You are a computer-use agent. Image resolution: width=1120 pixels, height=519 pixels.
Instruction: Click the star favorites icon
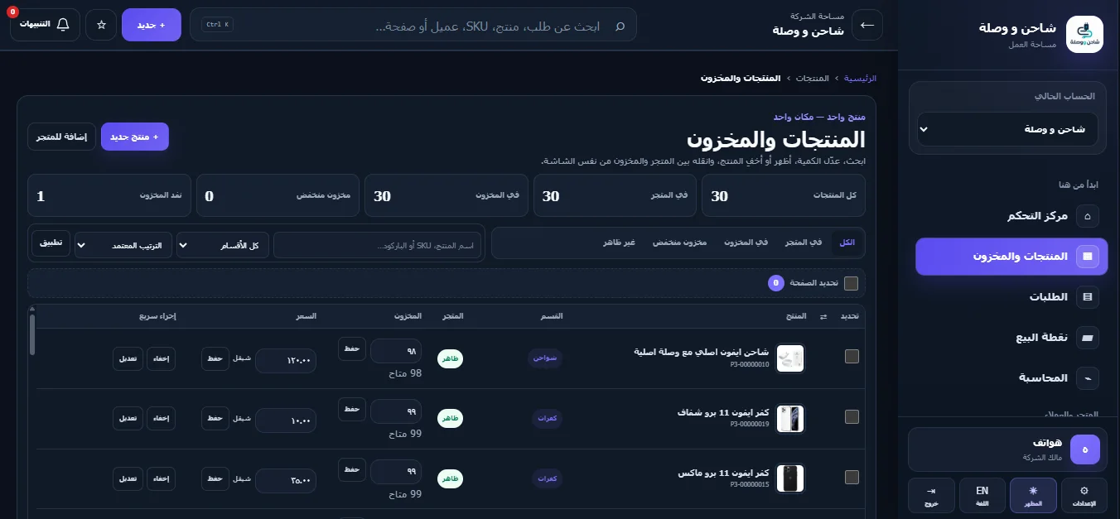[101, 25]
